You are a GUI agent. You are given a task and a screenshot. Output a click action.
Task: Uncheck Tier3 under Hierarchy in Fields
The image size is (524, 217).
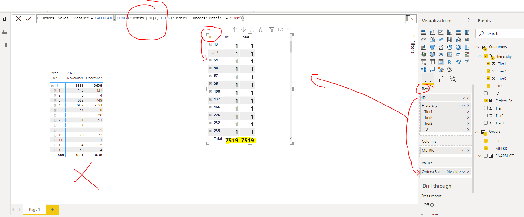tap(488, 78)
